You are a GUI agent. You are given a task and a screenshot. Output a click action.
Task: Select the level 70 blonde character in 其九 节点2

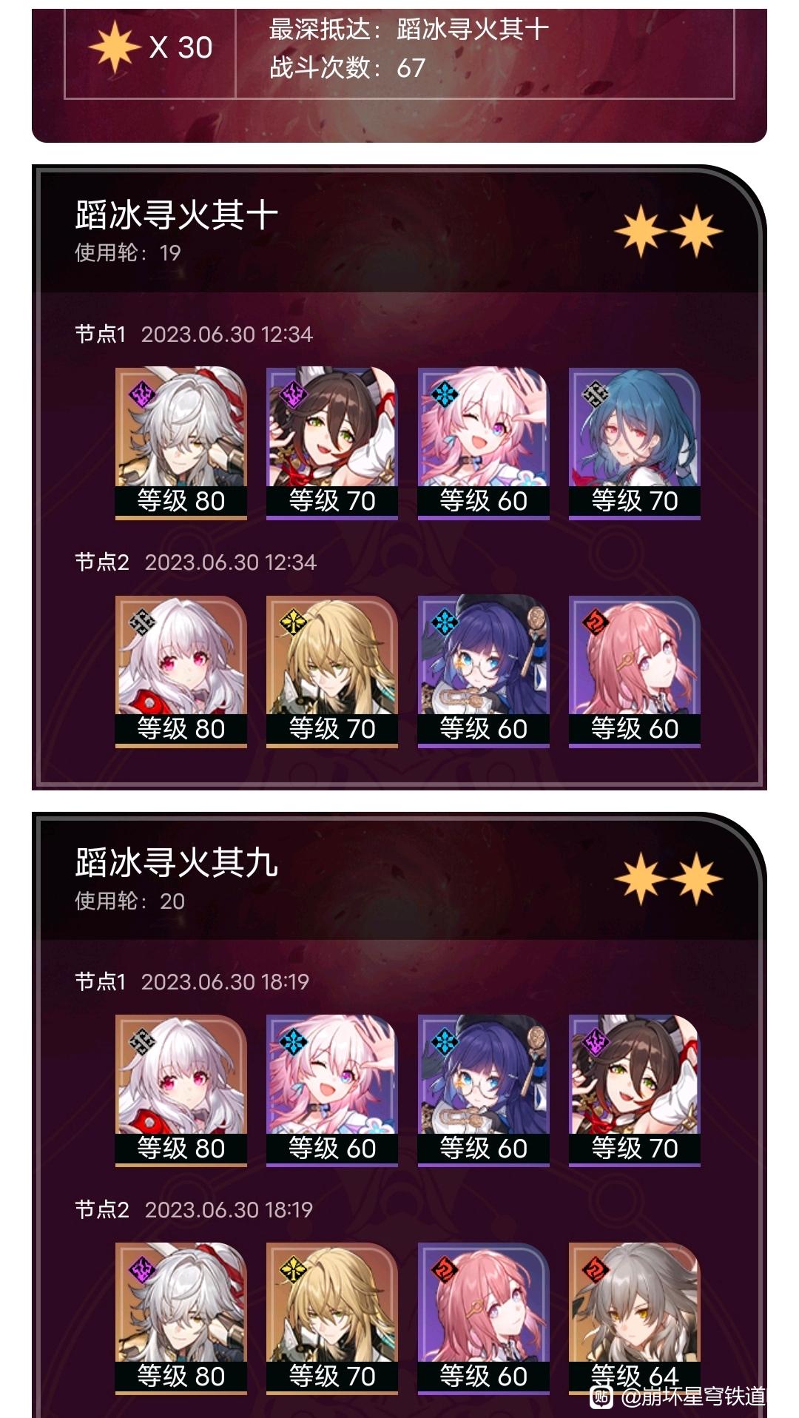(x=332, y=1319)
